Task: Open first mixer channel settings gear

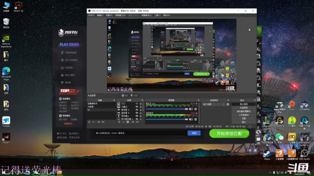Action: tap(195, 109)
